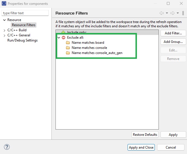Screen dimensions: 187x154
Task: Click the Restore Defaults button
Action: click(145, 135)
